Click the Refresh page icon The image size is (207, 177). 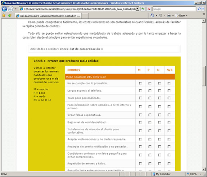pos(143,9)
